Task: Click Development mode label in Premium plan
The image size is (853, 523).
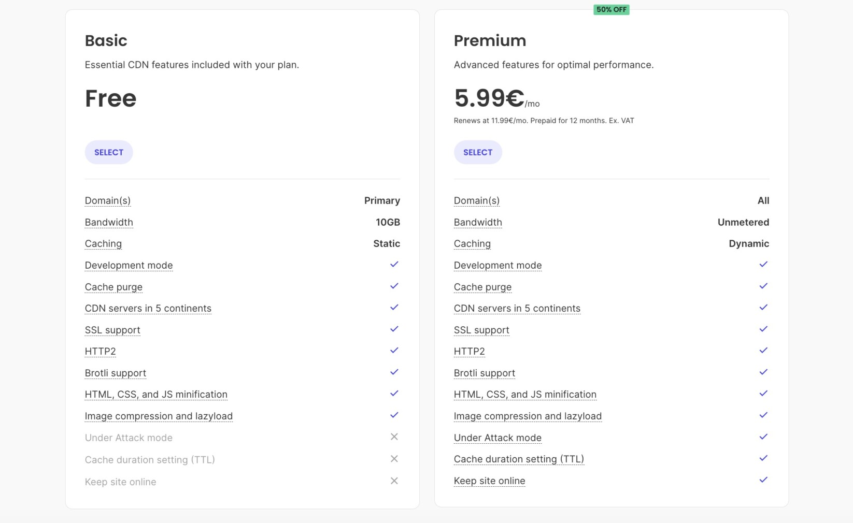Action: tap(497, 265)
